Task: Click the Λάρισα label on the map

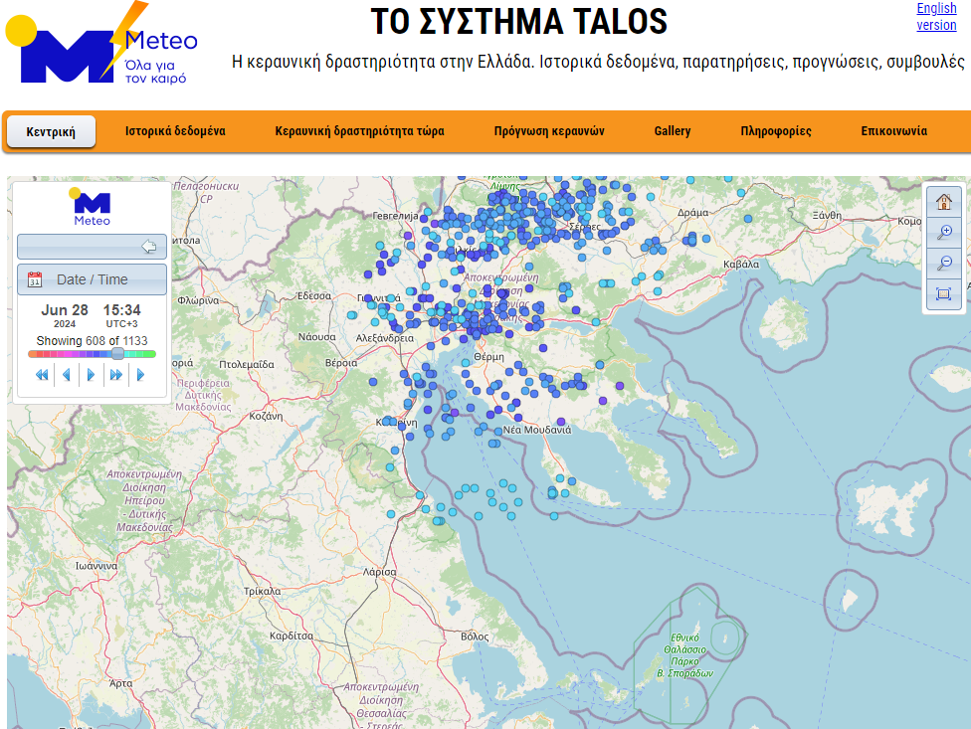Action: pyautogui.click(x=379, y=572)
